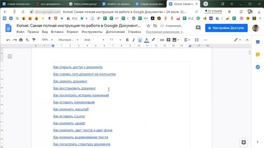Toggle underline formatting
The image size is (264, 148).
(x=140, y=40)
